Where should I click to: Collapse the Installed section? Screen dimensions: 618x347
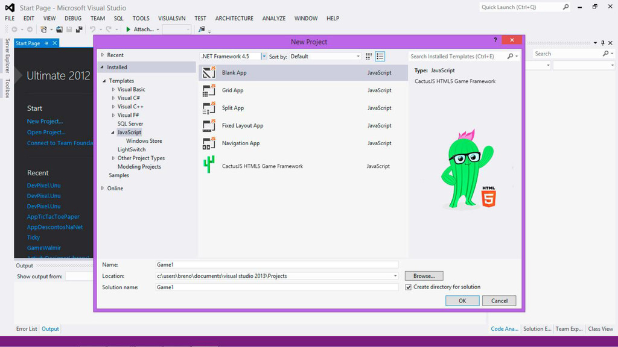tap(102, 67)
